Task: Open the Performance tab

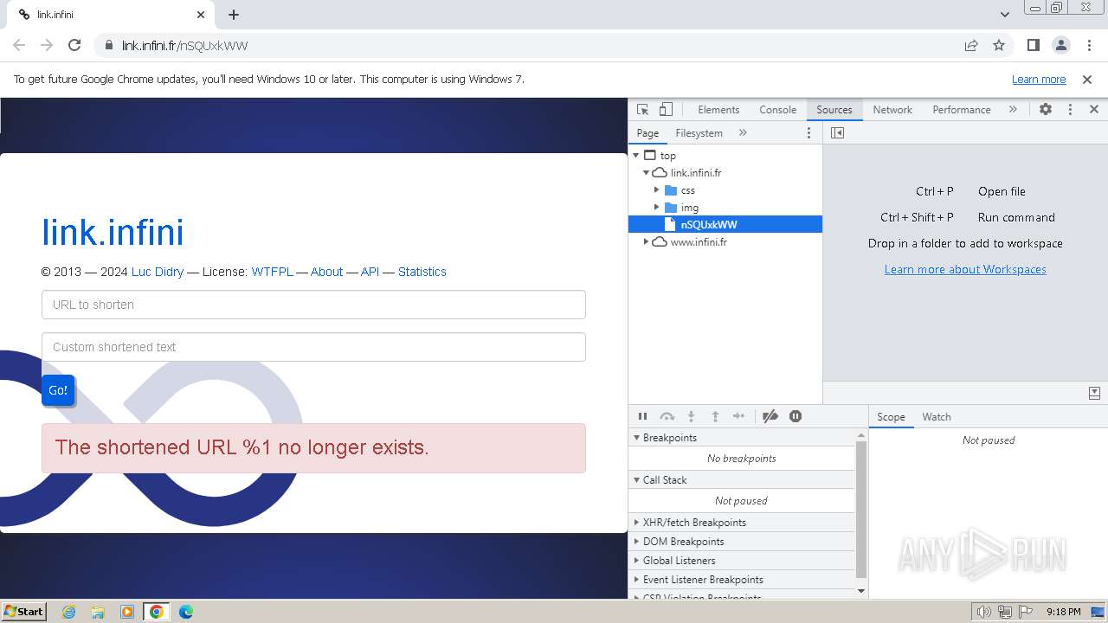Action: click(961, 110)
